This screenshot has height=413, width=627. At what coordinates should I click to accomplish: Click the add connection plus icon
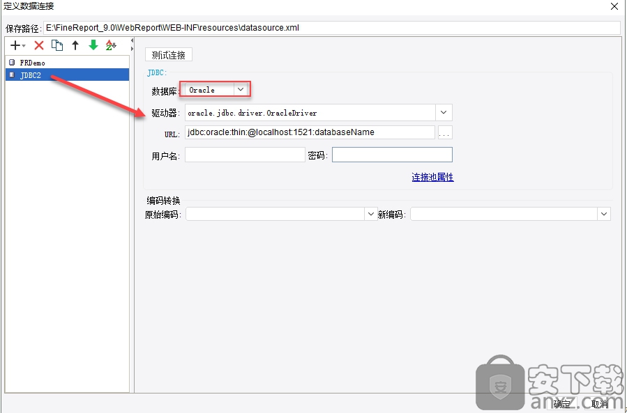click(x=17, y=45)
